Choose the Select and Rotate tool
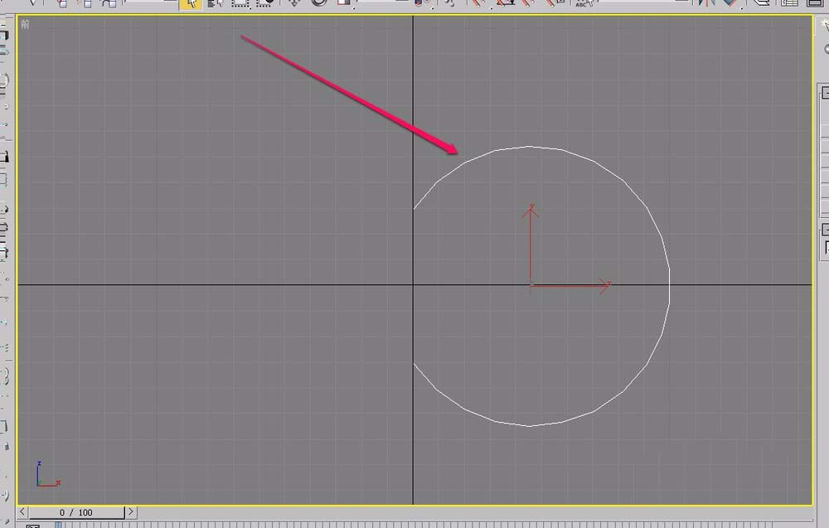This screenshot has width=829, height=528. click(x=319, y=3)
